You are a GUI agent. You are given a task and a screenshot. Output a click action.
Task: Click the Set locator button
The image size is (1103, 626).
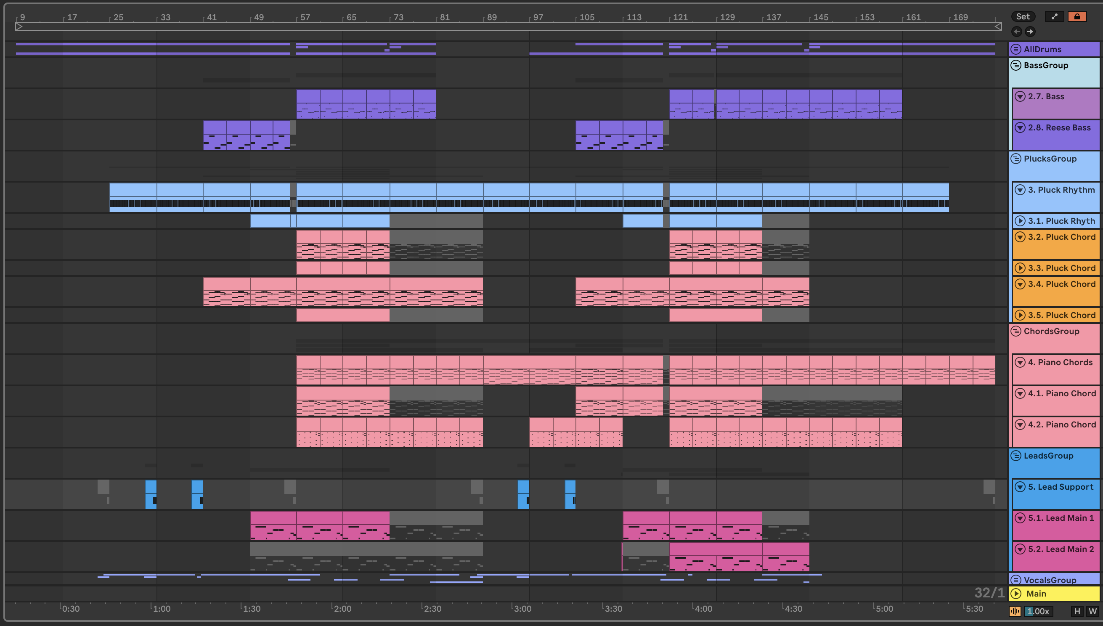tap(1023, 16)
